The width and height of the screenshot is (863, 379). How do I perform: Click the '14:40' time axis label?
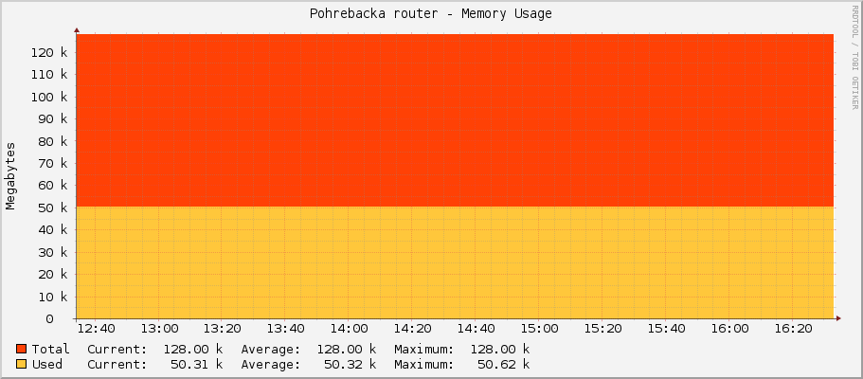click(476, 329)
